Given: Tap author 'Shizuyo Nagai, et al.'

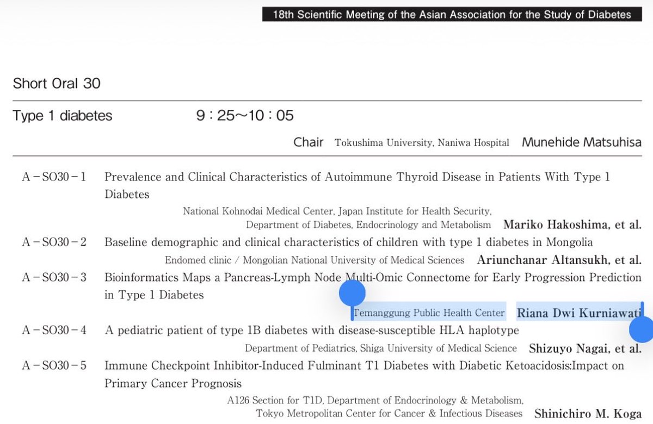Looking at the screenshot, I should 585,348.
